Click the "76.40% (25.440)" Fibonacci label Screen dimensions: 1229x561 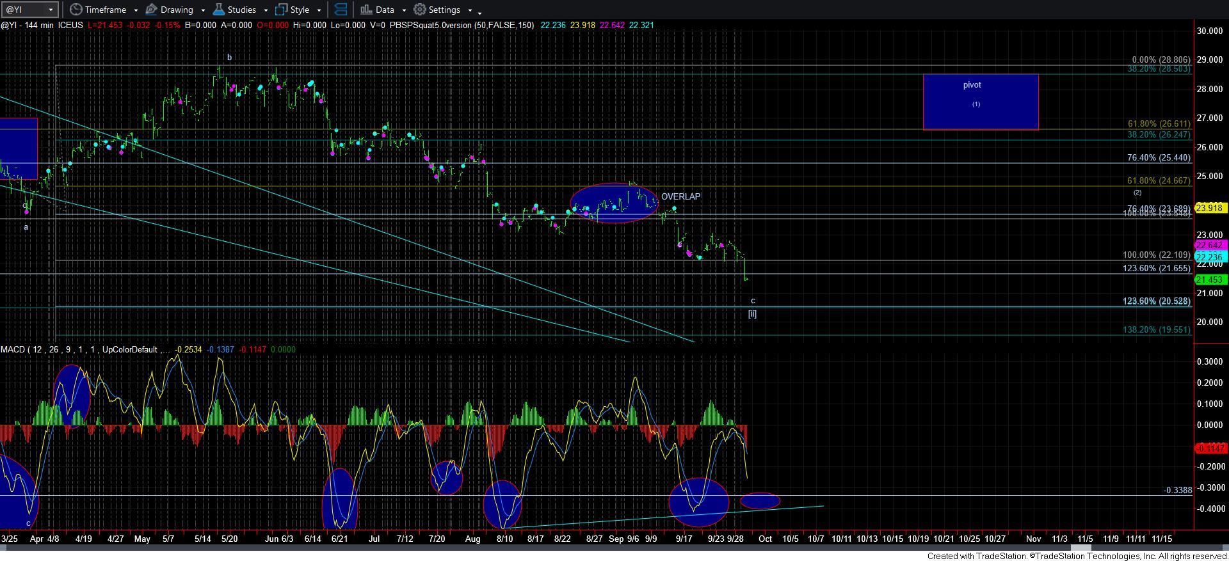pos(1159,157)
